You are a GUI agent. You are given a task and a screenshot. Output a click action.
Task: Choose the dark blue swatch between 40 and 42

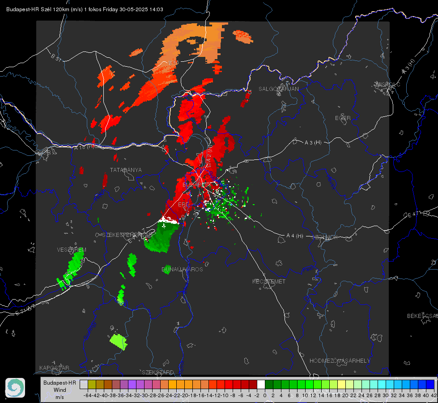tap(430, 384)
